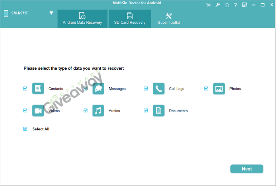
Task: Click the Photos picture icon
Action: [x=219, y=88]
